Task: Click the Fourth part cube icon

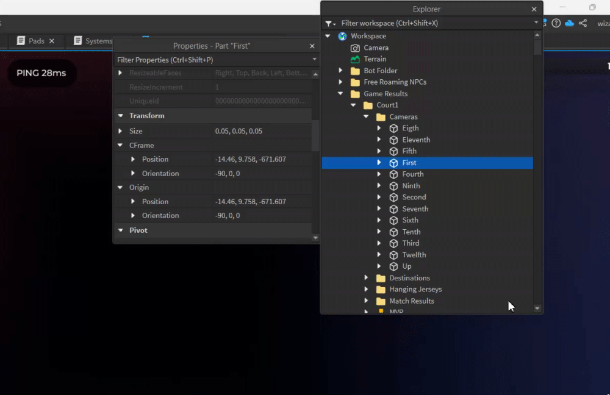Action: click(393, 174)
